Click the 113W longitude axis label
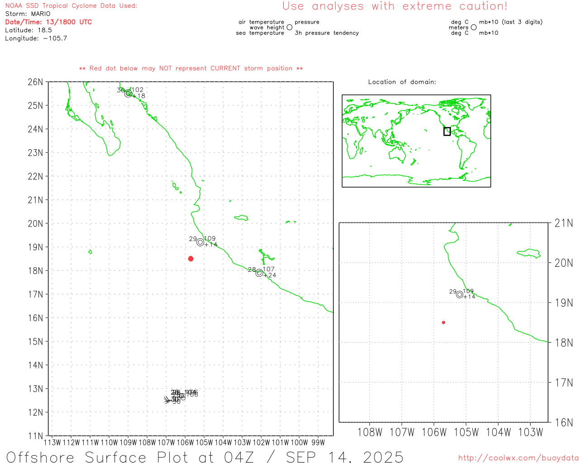Viewport: 579px width, 463px height. 52,443
